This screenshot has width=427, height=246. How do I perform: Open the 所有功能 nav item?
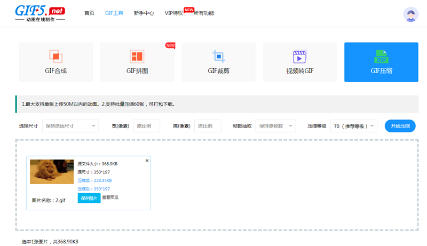click(x=204, y=13)
